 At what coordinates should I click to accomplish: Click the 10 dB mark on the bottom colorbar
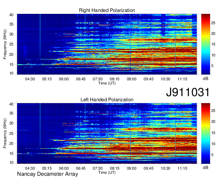tap(213, 144)
